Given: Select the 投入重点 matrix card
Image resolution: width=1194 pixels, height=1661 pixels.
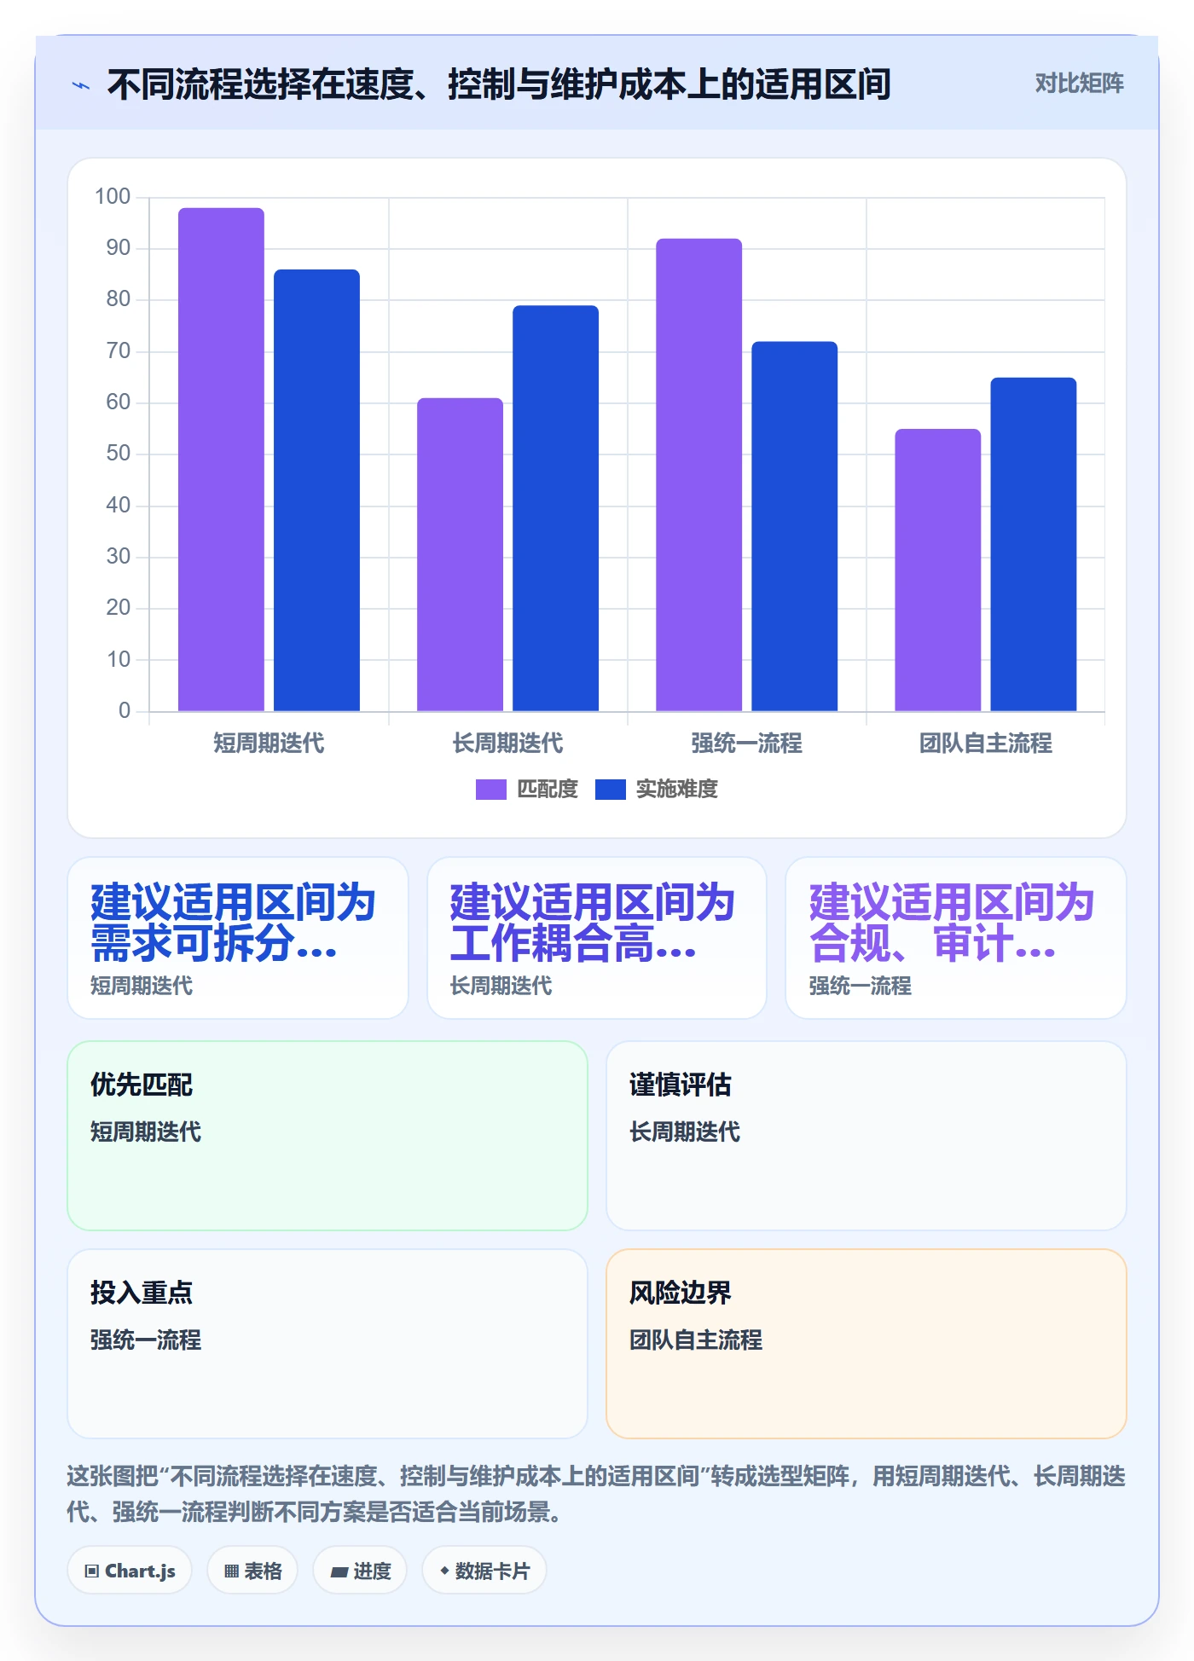Looking at the screenshot, I should pyautogui.click(x=327, y=1344).
